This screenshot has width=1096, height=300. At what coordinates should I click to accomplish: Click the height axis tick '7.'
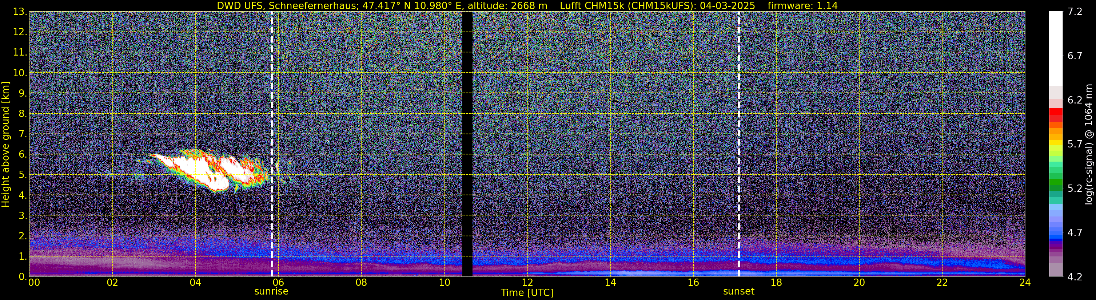[23, 134]
